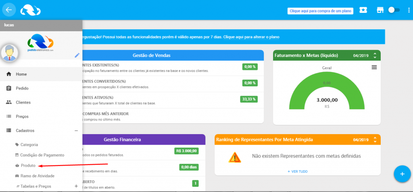The image size is (413, 192).
Task: Collapse Cadastros with the minus icon
Action: click(x=76, y=131)
